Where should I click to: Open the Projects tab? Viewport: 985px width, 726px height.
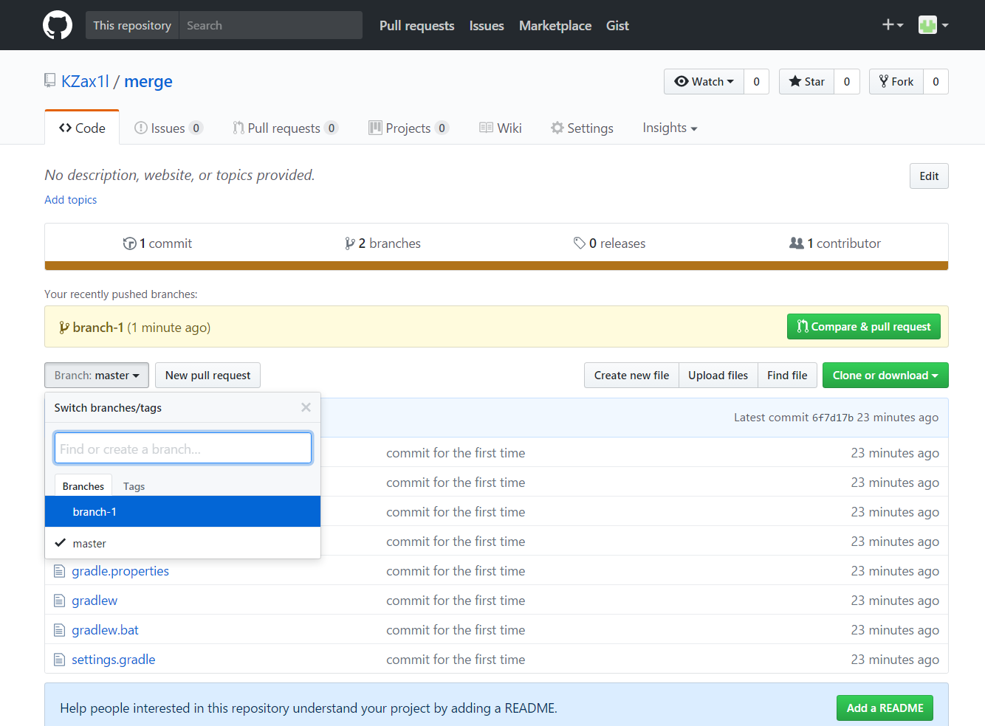click(x=408, y=128)
